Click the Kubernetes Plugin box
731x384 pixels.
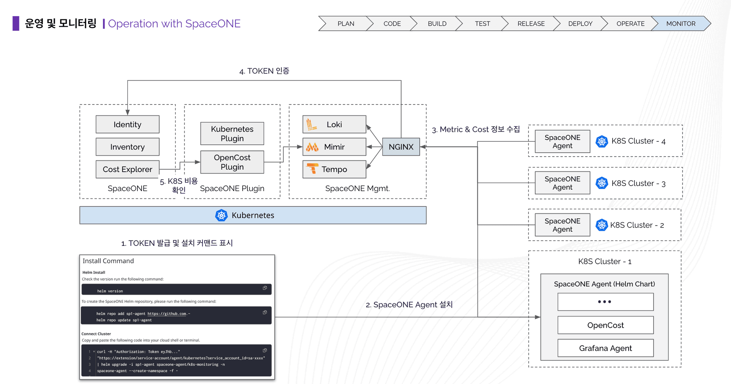coord(232,133)
